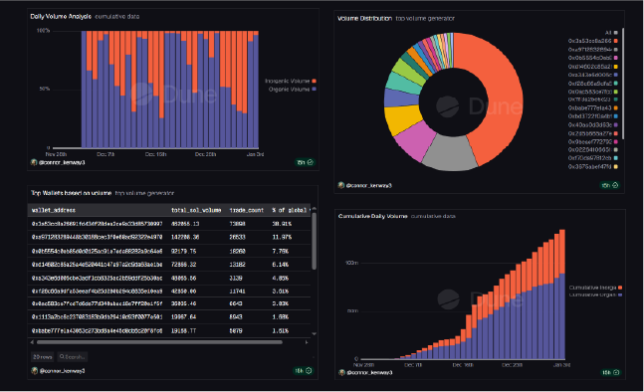Image resolution: width=644 pixels, height=392 pixels.
Task: Toggle the Cumulative Inorganic legend entry
Action: click(x=595, y=288)
